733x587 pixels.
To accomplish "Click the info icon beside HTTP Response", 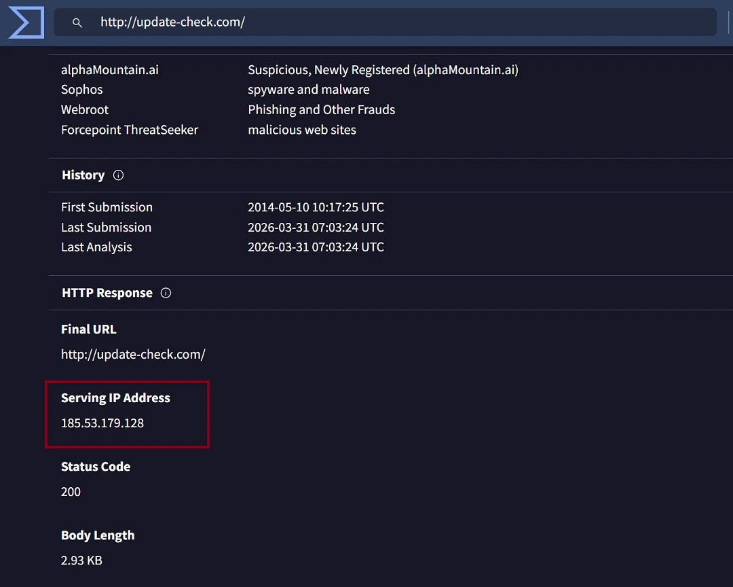I will 166,293.
